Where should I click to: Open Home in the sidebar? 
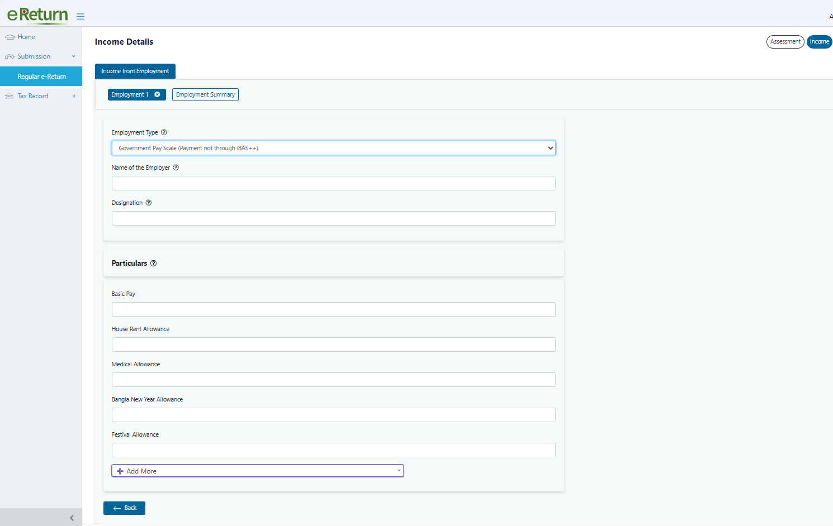(26, 37)
